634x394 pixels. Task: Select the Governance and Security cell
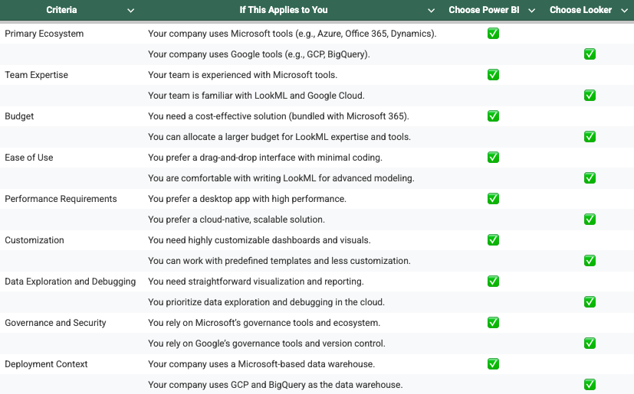[55, 323]
